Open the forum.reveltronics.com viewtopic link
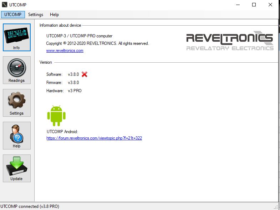This screenshot has height=210, width=280. point(94,138)
